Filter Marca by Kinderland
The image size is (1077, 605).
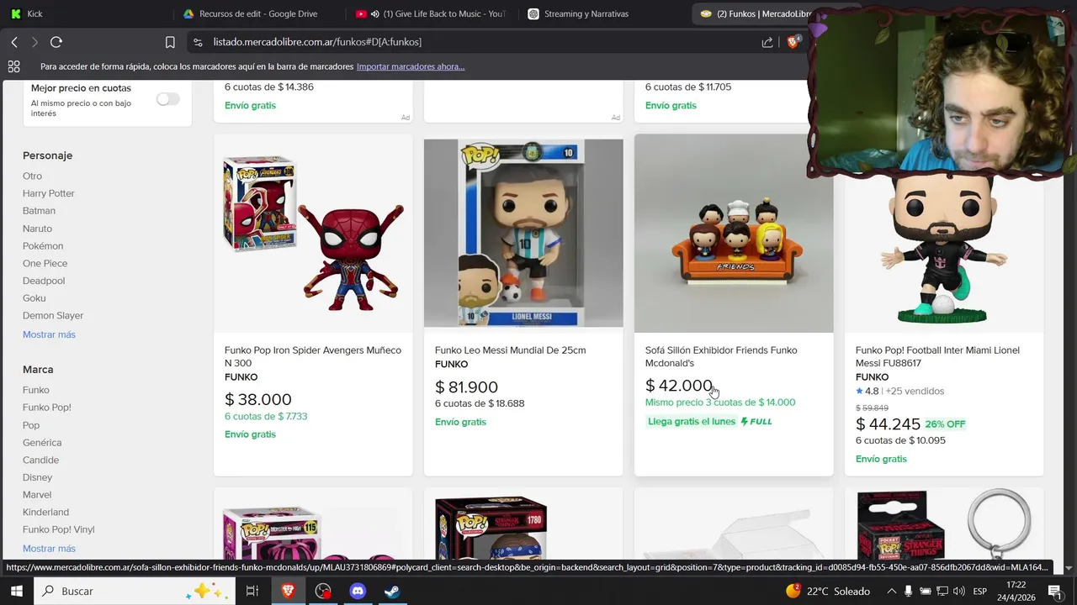[45, 513]
